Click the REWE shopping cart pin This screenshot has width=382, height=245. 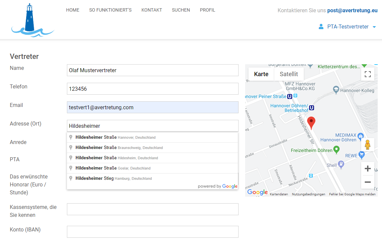click(361, 155)
